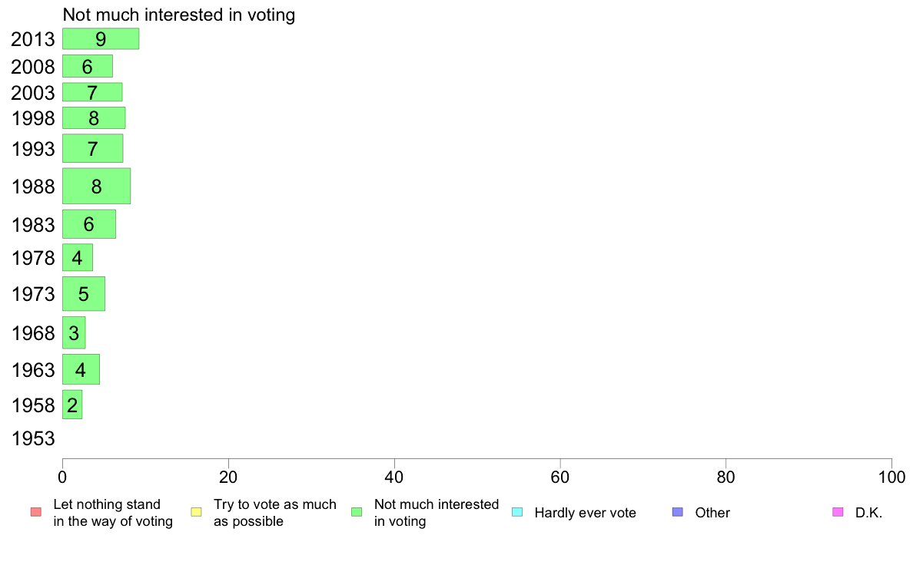Select the 1988 bar showing 8
Screen dimensions: 913x565
[97, 187]
